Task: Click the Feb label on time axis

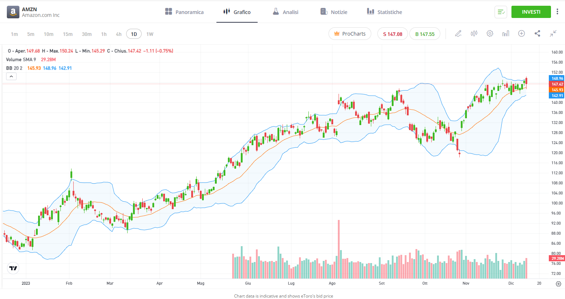Action: tap(69, 283)
